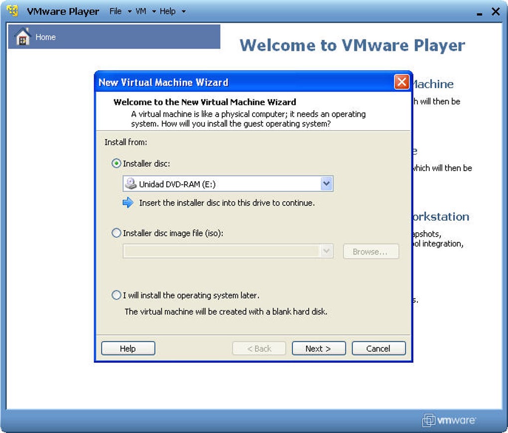
Task: Open the ISO image file path dropdown
Action: [326, 252]
